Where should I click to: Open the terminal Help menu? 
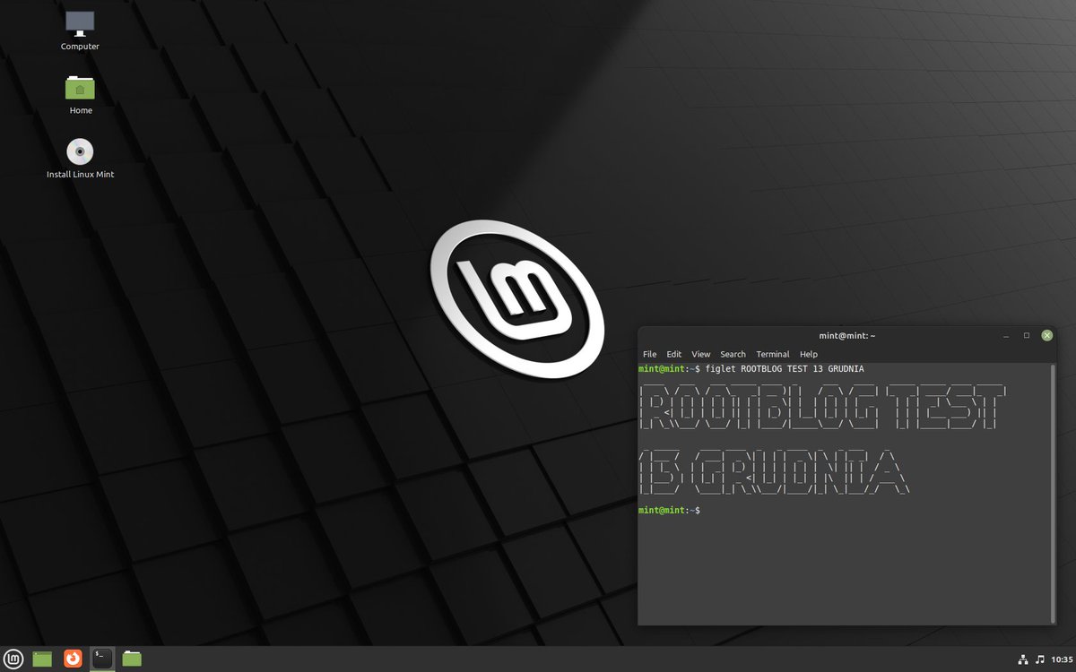808,354
